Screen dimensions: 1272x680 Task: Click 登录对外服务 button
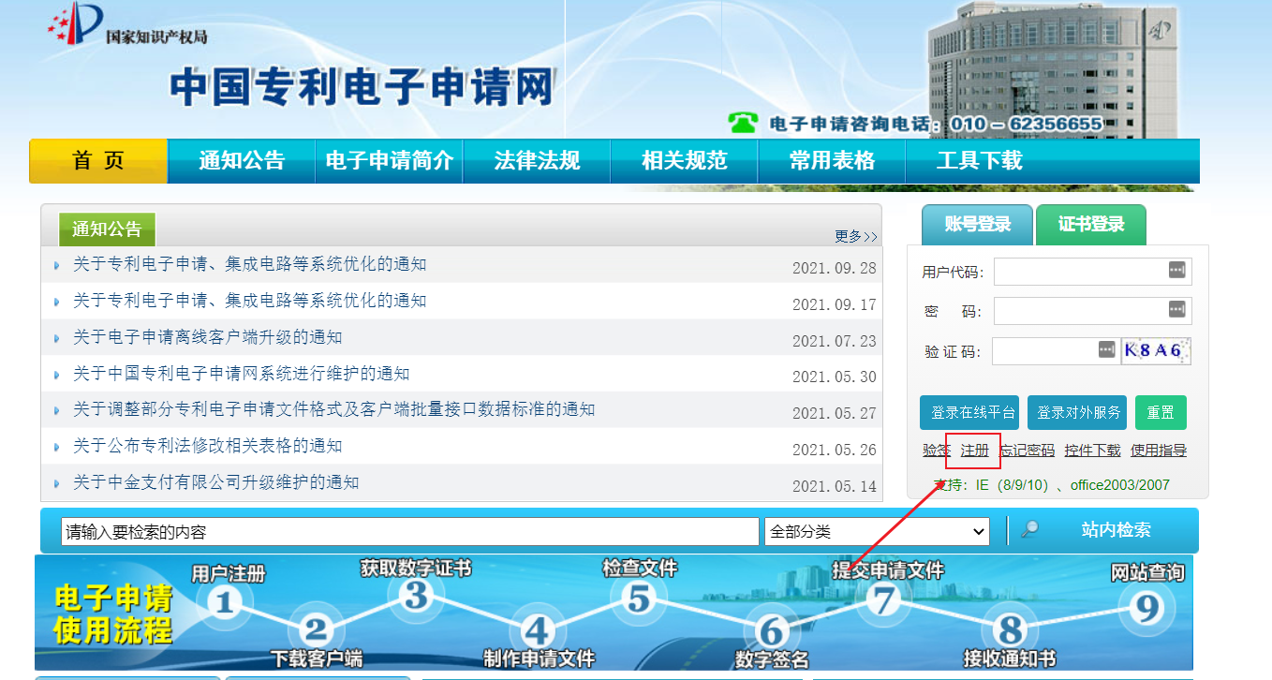(1077, 412)
